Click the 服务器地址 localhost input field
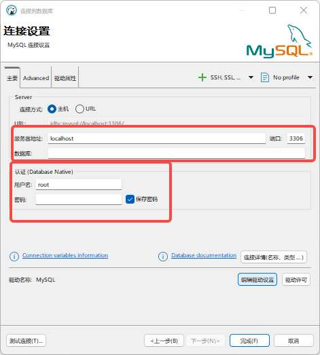The width and height of the screenshot is (320, 355). coord(156,138)
